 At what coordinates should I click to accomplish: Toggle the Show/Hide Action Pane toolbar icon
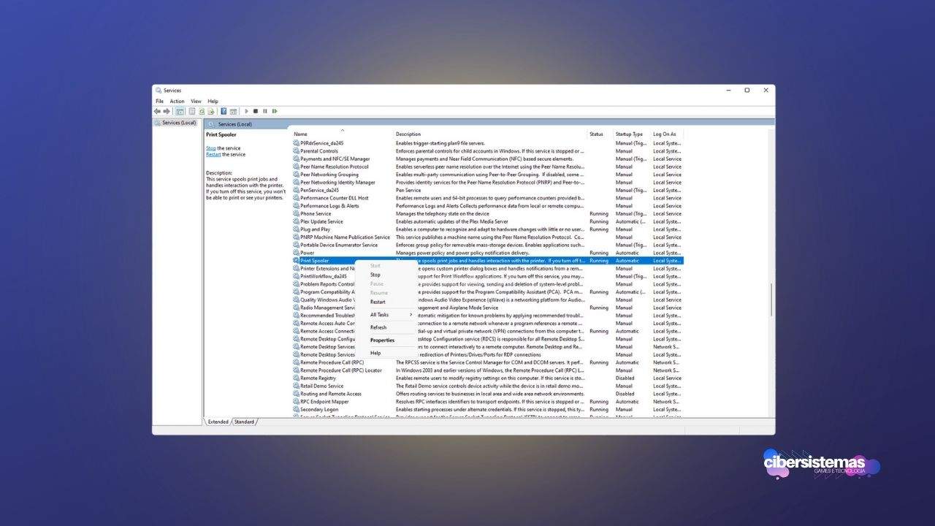[233, 111]
